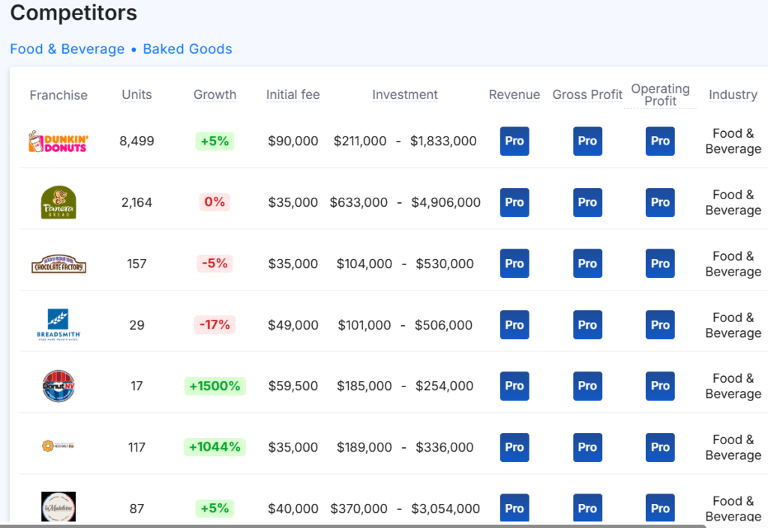Image resolution: width=768 pixels, height=528 pixels.
Task: Click the Revenue Pro badge for Panera Bread
Action: tap(514, 202)
